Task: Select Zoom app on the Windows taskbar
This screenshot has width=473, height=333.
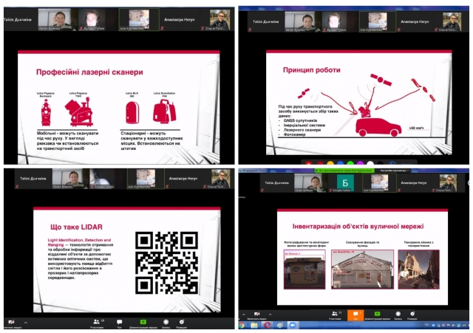Action: [293, 325]
